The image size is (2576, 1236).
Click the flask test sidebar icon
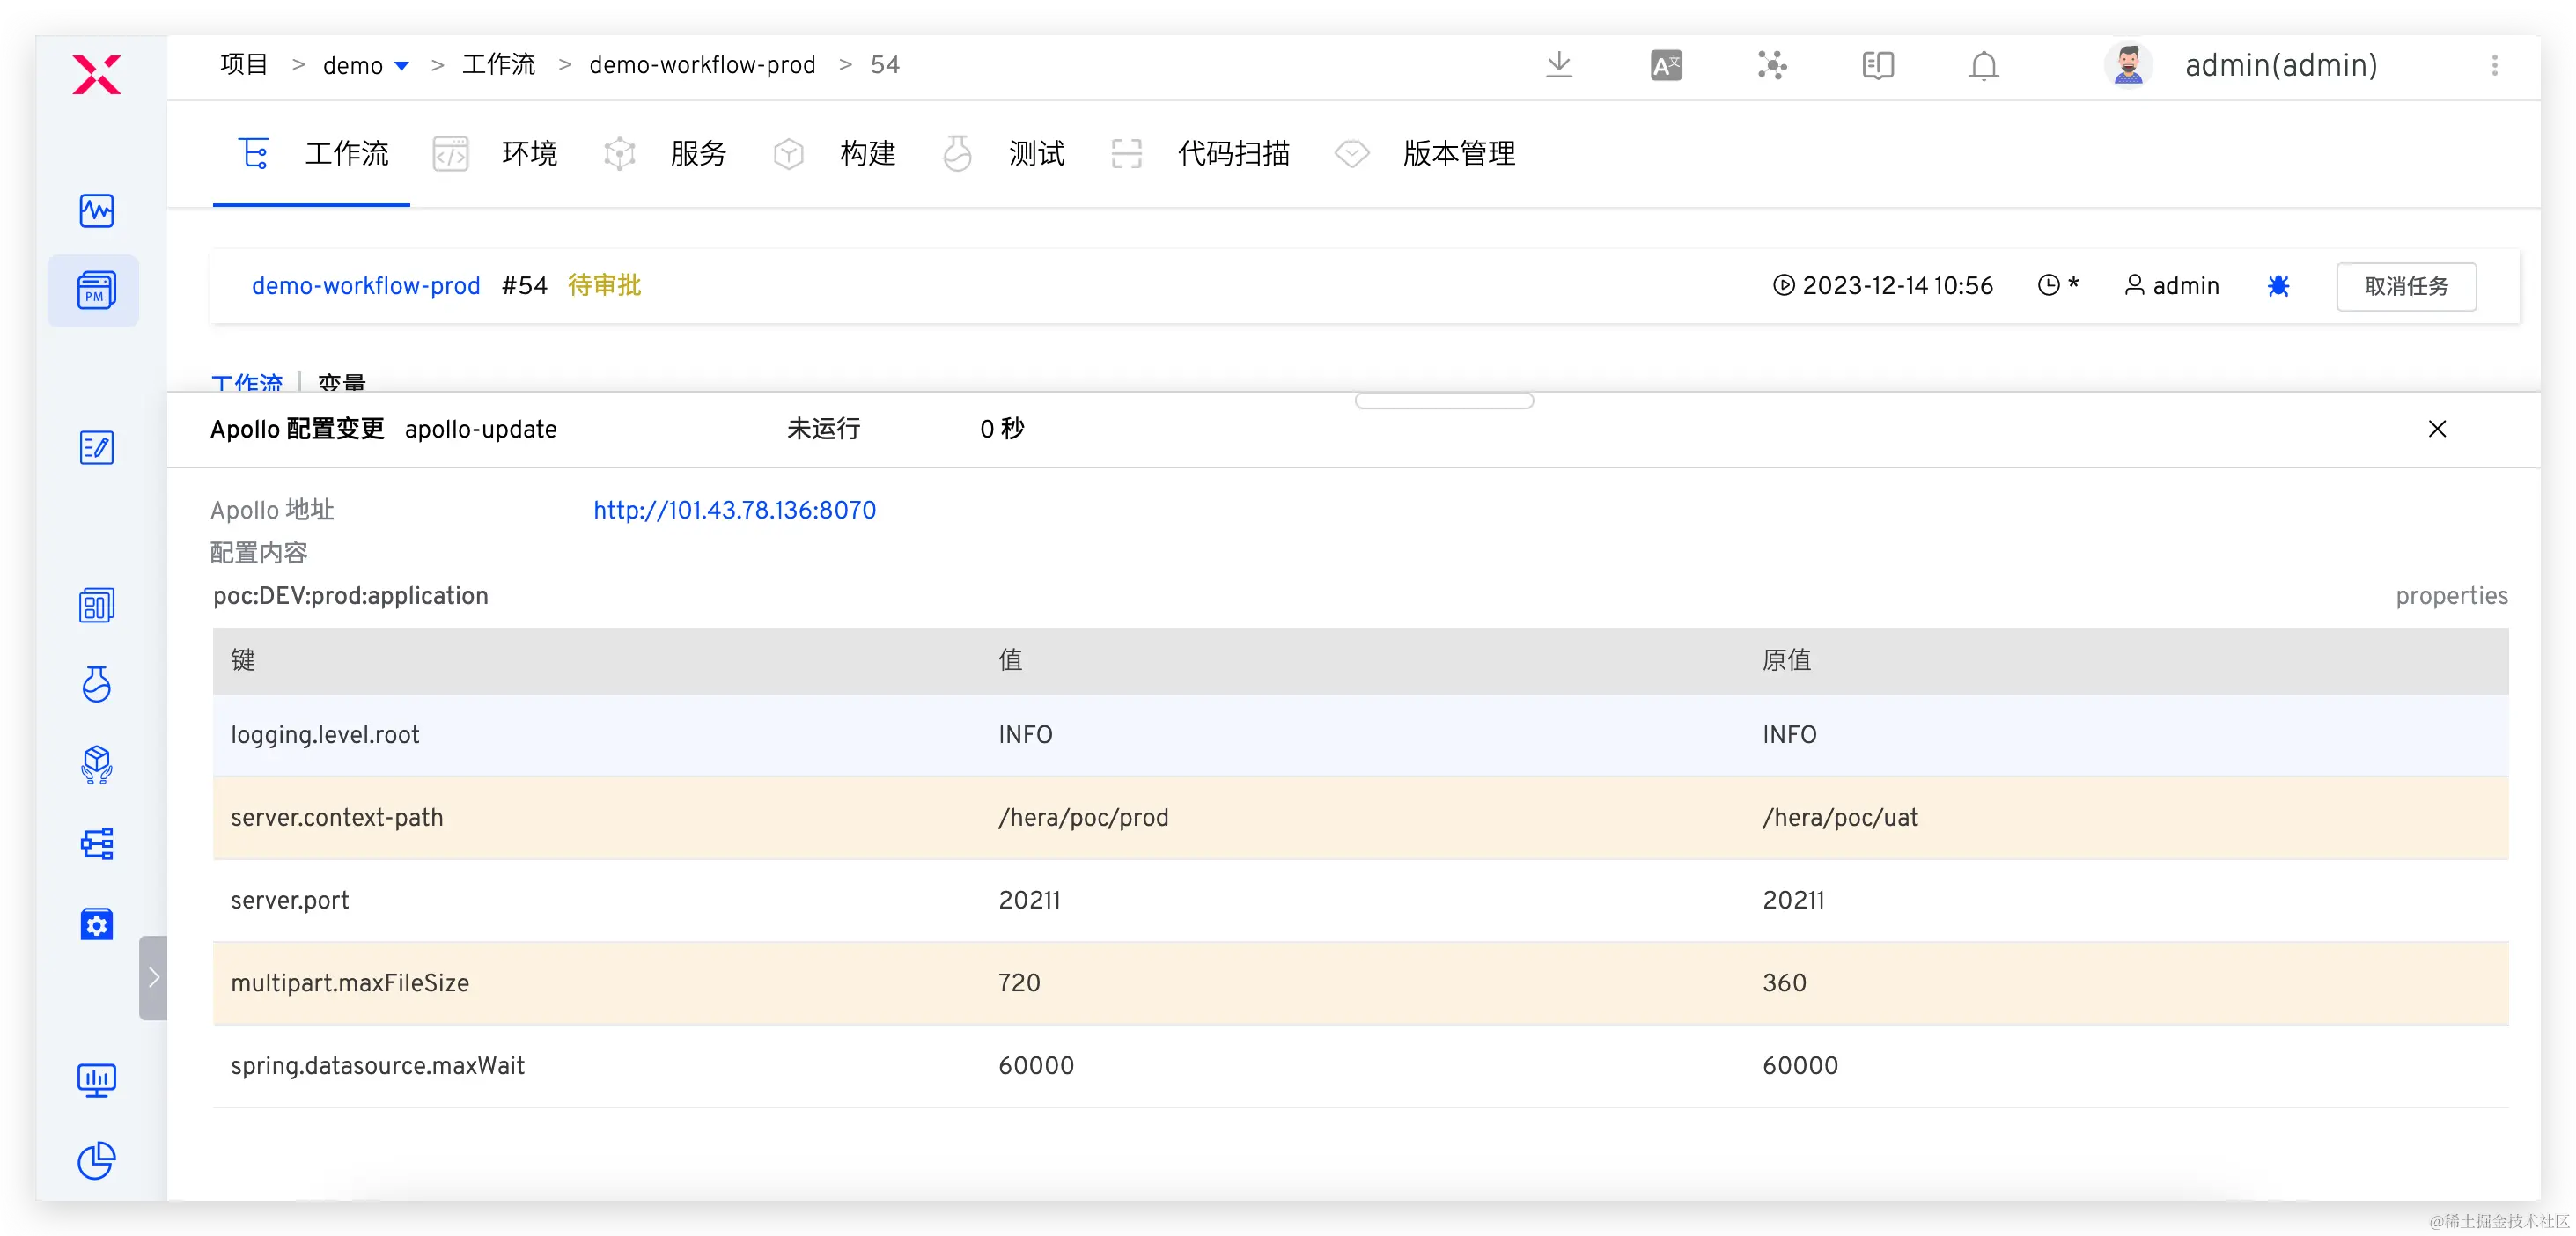tap(96, 685)
